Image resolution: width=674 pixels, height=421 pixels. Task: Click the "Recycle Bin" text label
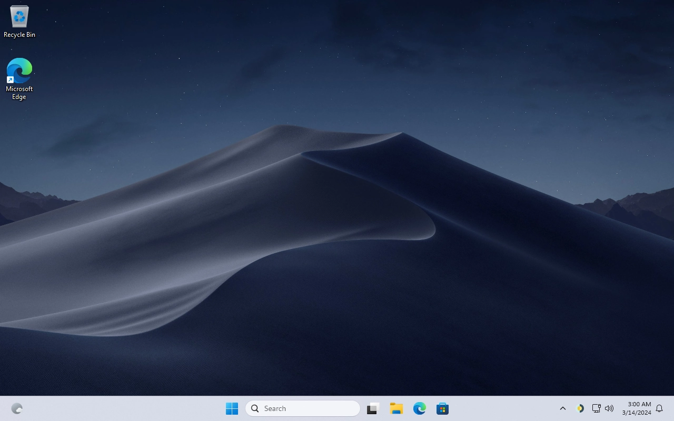coord(19,35)
